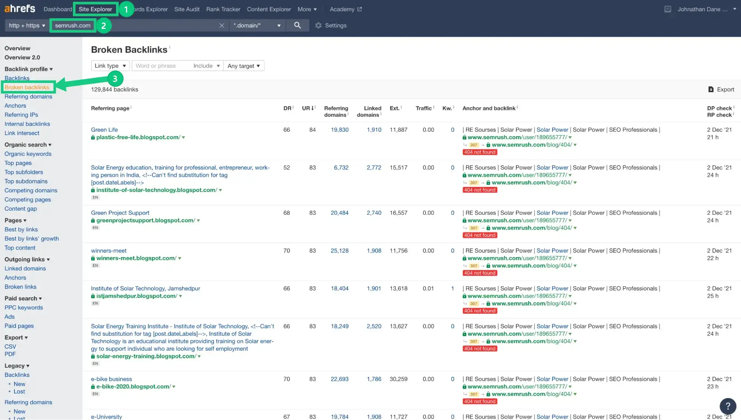Collapse the Outgoing links sidebar section
The width and height of the screenshot is (741, 420).
tap(27, 260)
